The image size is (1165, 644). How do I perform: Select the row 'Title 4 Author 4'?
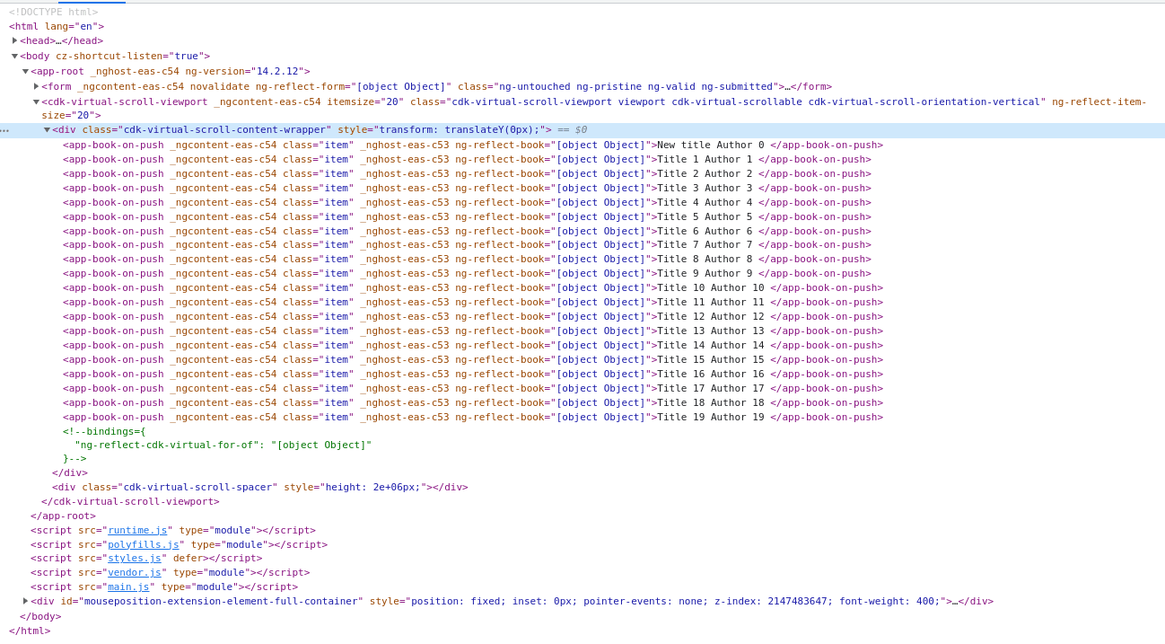(467, 202)
